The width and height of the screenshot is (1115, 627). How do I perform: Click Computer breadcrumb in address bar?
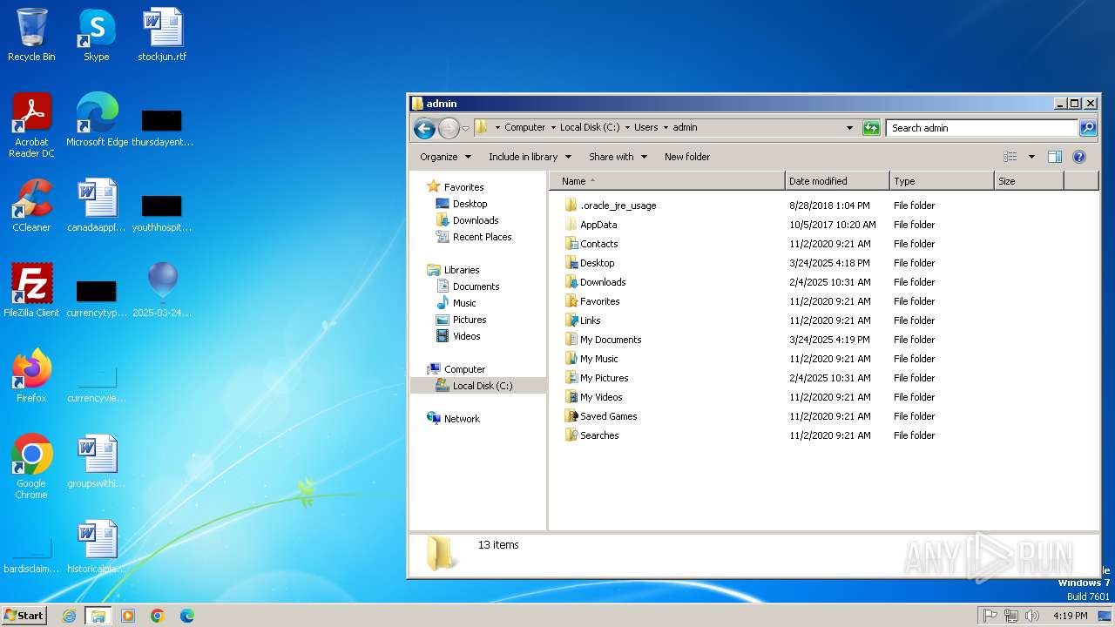click(x=524, y=127)
